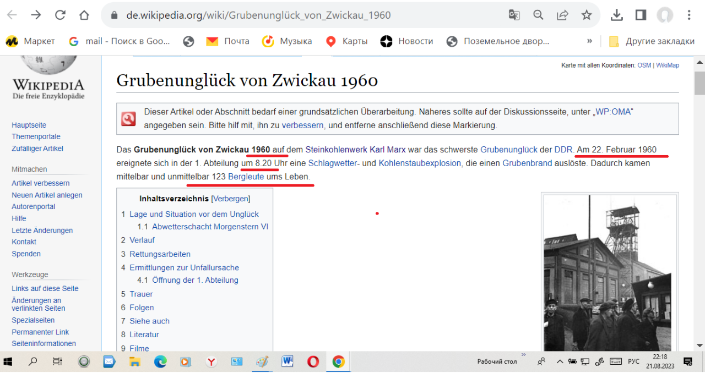Viewport: 705px width, 373px height.
Task: Open the Steinkohlenwerk Karl Marx link
Action: (x=355, y=150)
